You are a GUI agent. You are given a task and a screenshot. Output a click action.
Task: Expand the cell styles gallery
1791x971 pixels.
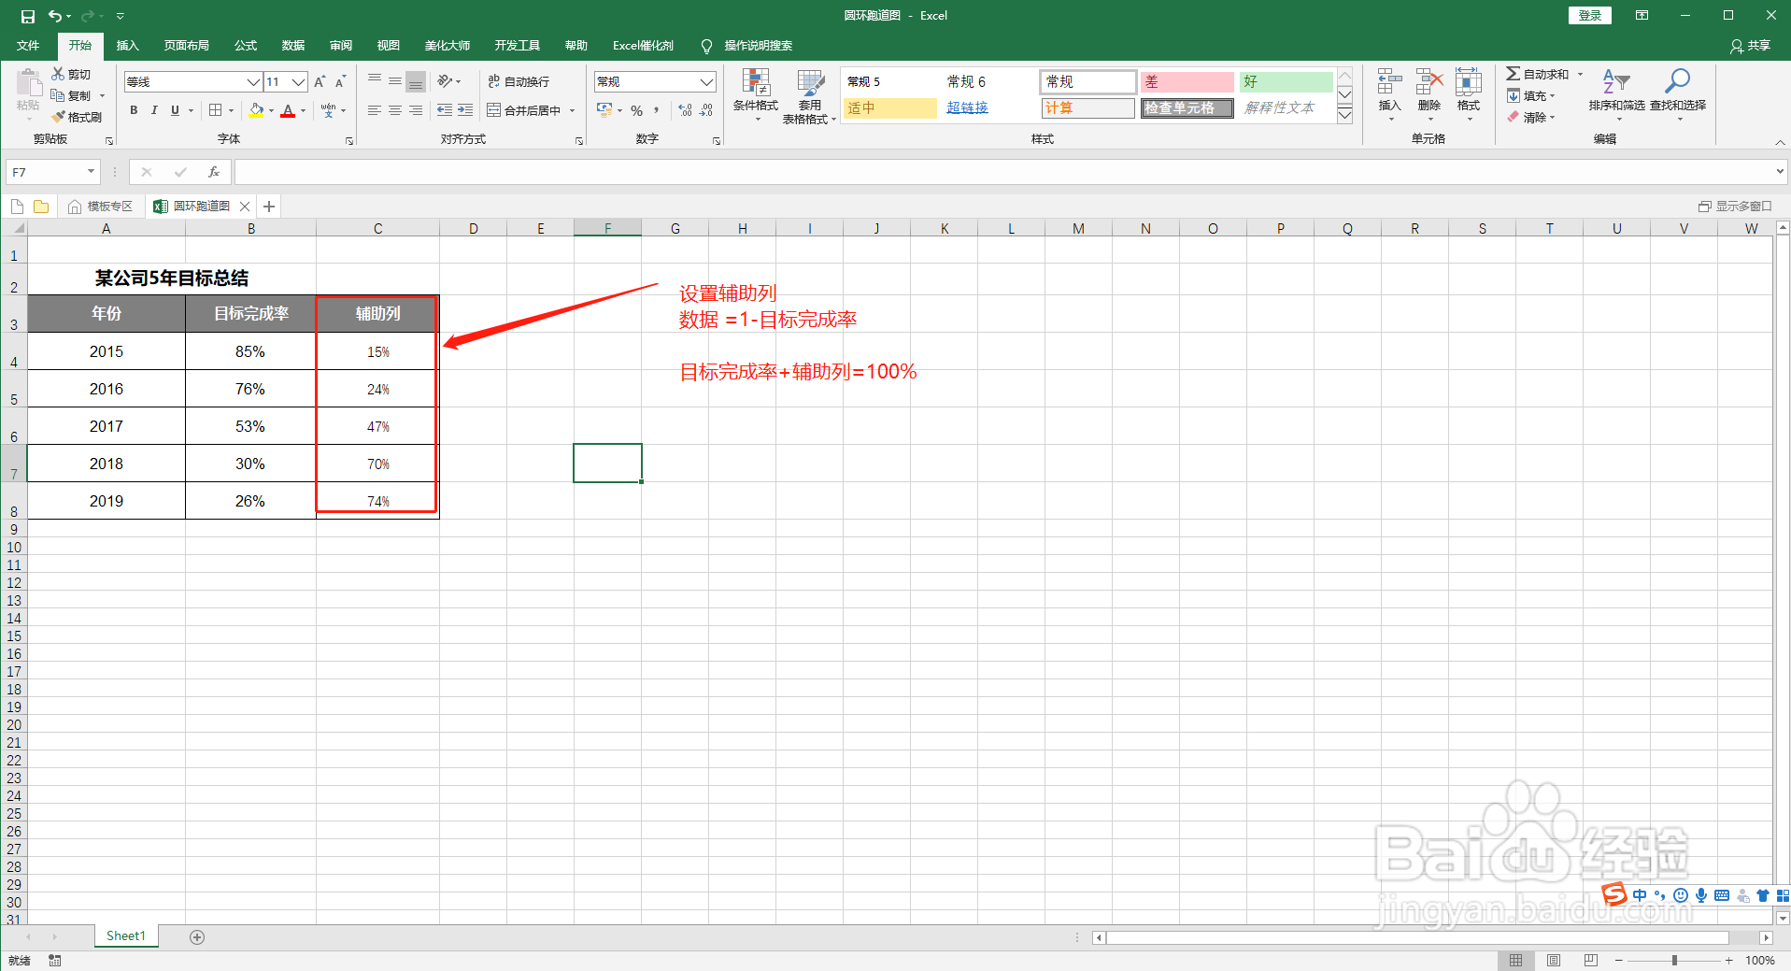tap(1345, 116)
